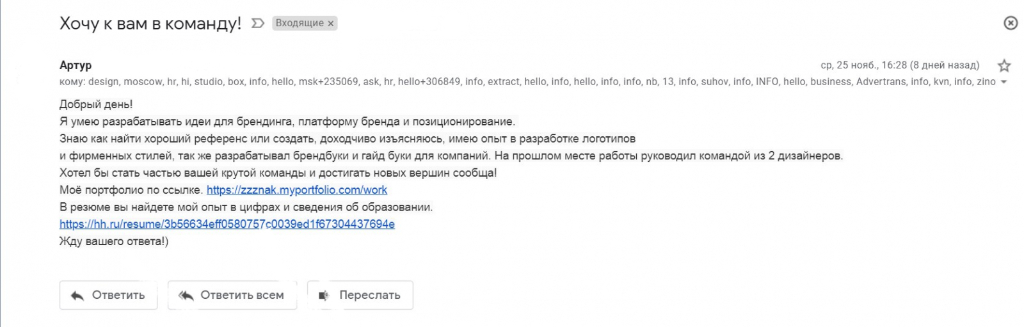Open the hh.ru resume link

tap(227, 224)
